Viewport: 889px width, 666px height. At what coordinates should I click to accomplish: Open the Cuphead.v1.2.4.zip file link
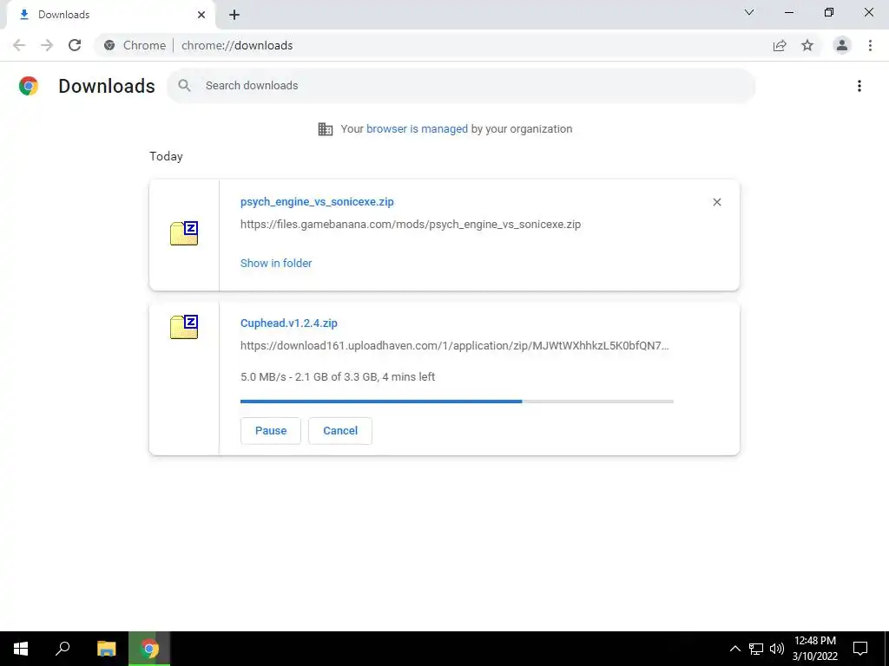[x=288, y=323]
